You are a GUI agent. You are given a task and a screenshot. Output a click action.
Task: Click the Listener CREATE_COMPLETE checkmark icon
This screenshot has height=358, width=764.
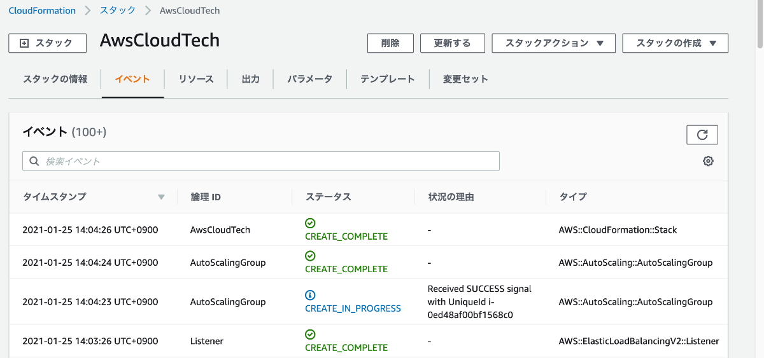pyautogui.click(x=310, y=334)
